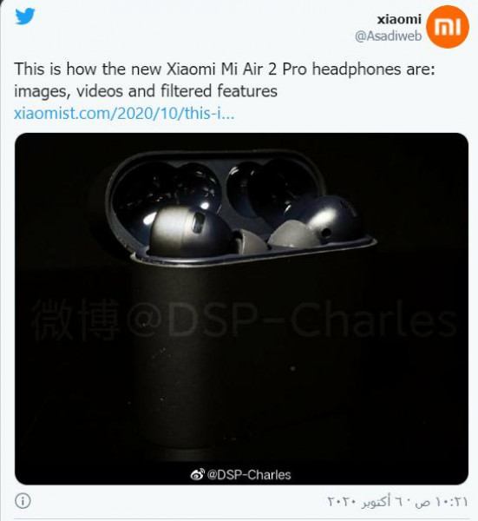
Task: Click the word 'headphones' in the tweet
Action: [x=357, y=69]
